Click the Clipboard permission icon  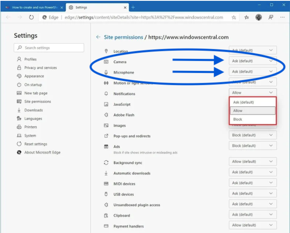pyautogui.click(x=106, y=215)
